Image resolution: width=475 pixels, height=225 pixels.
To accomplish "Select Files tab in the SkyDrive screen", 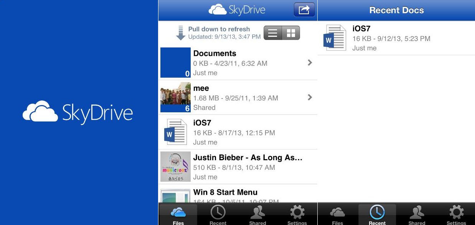I will pyautogui.click(x=178, y=215).
